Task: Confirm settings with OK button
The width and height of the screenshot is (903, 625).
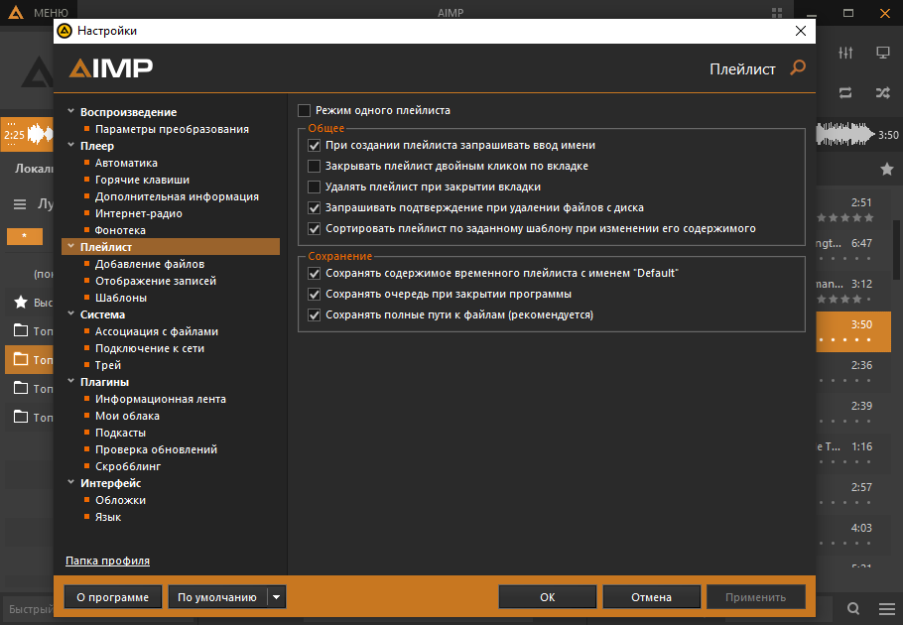Action: click(547, 597)
